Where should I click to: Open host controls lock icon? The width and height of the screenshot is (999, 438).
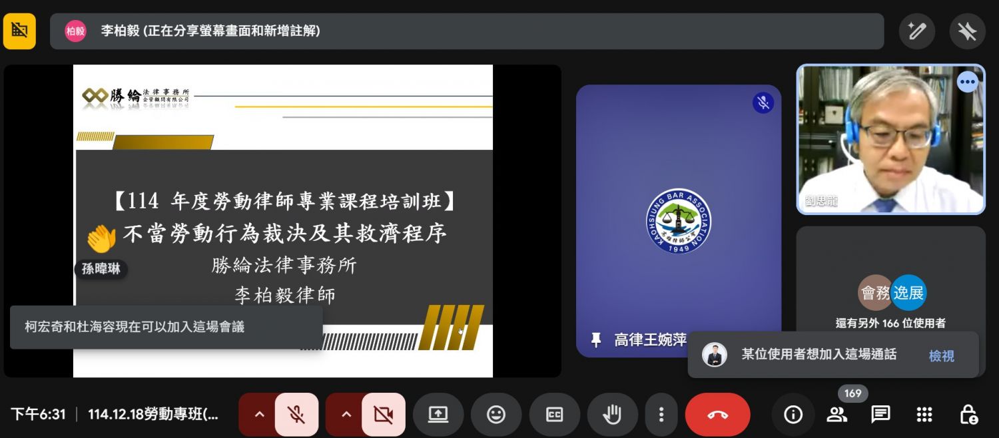pyautogui.click(x=968, y=415)
